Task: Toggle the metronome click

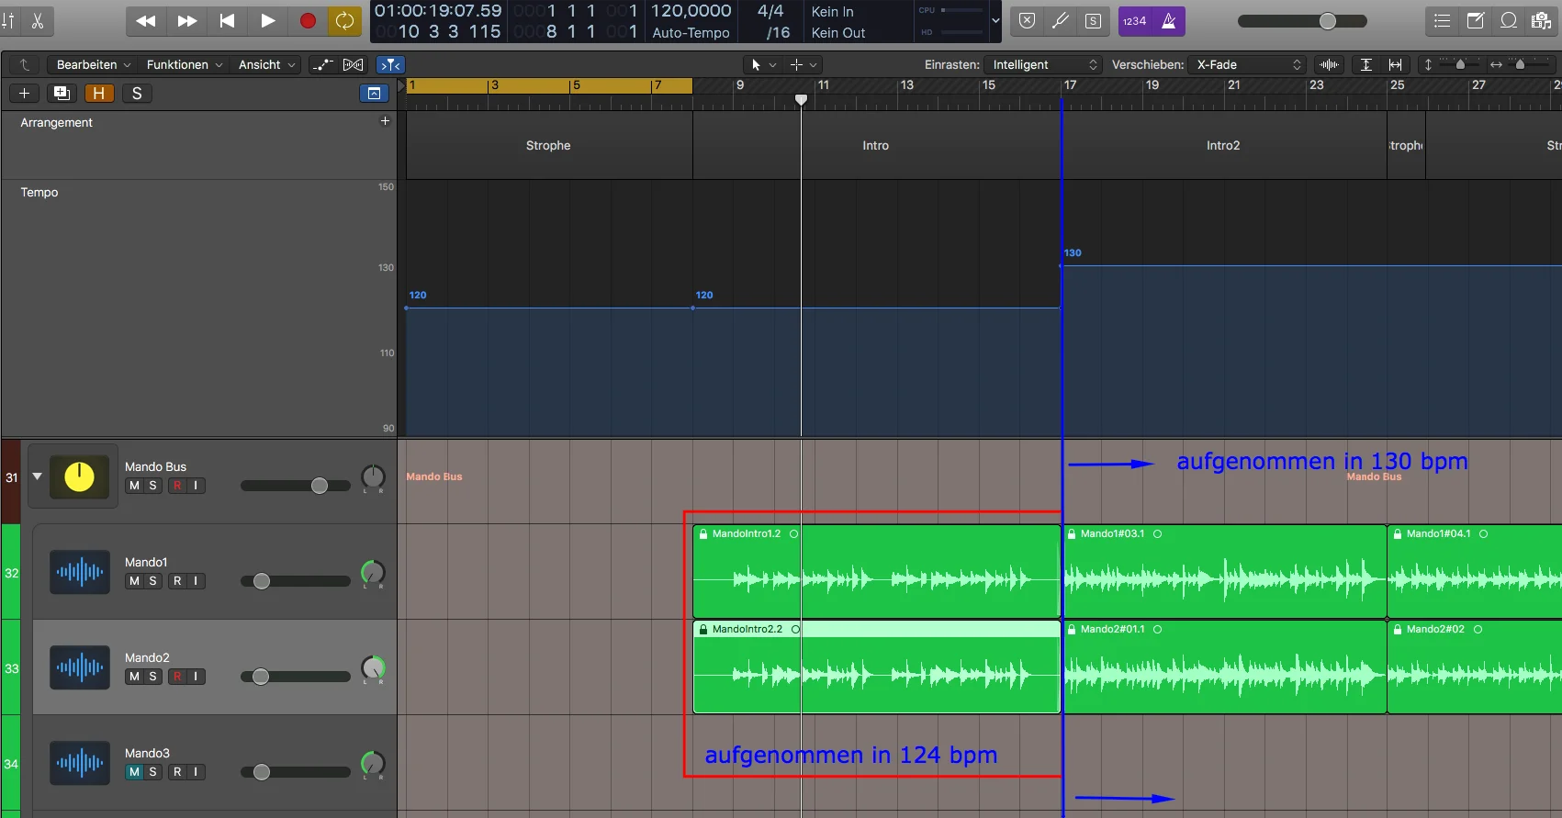Action: click(x=1169, y=20)
